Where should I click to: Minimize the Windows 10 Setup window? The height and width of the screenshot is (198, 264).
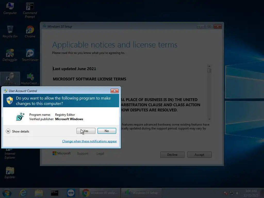(201, 27)
